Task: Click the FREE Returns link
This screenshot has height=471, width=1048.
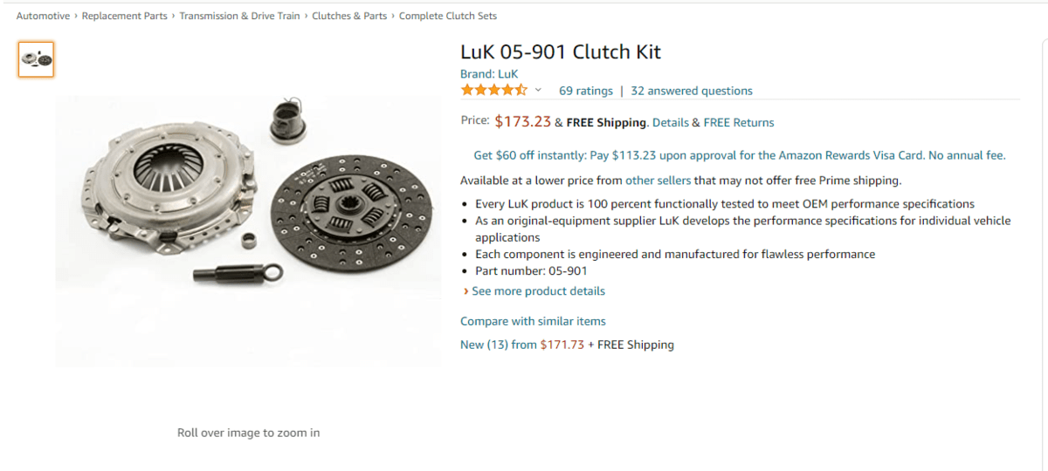Action: pos(739,123)
